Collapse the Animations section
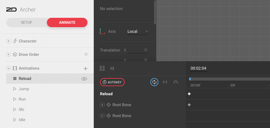The width and height of the screenshot is (270, 128). click(8, 68)
